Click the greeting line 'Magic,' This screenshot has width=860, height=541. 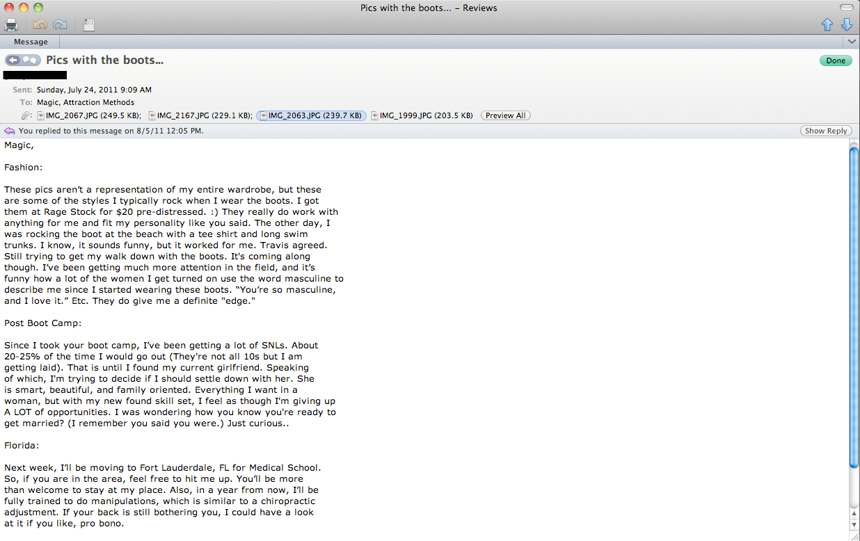pyautogui.click(x=19, y=145)
